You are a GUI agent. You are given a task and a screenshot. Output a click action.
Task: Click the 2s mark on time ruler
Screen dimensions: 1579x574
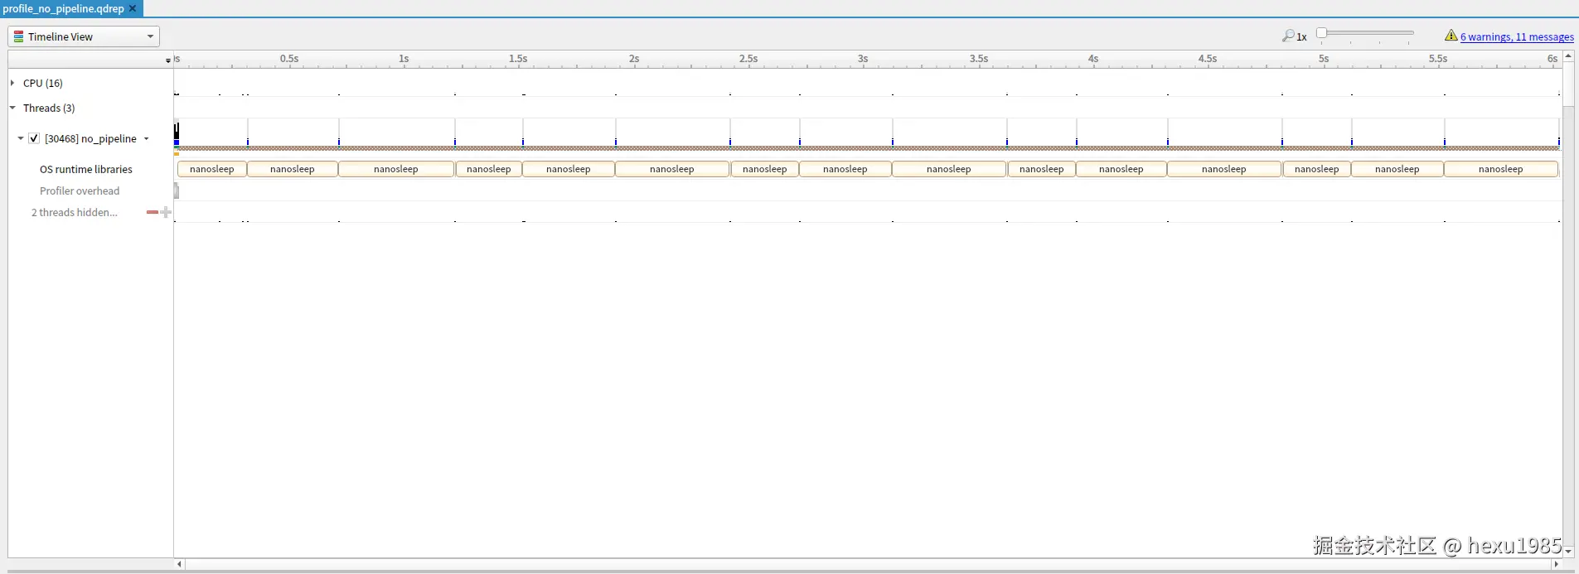coord(634,60)
